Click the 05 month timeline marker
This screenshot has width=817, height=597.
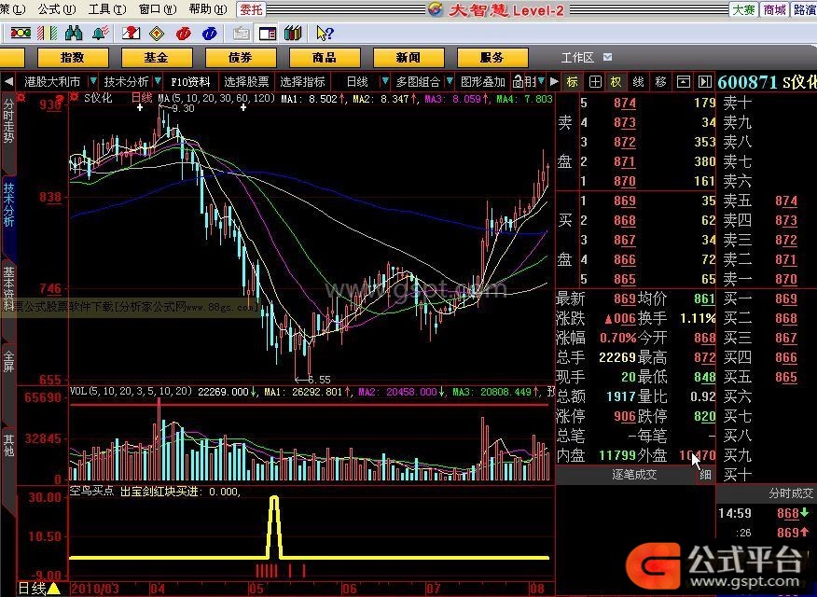(256, 590)
